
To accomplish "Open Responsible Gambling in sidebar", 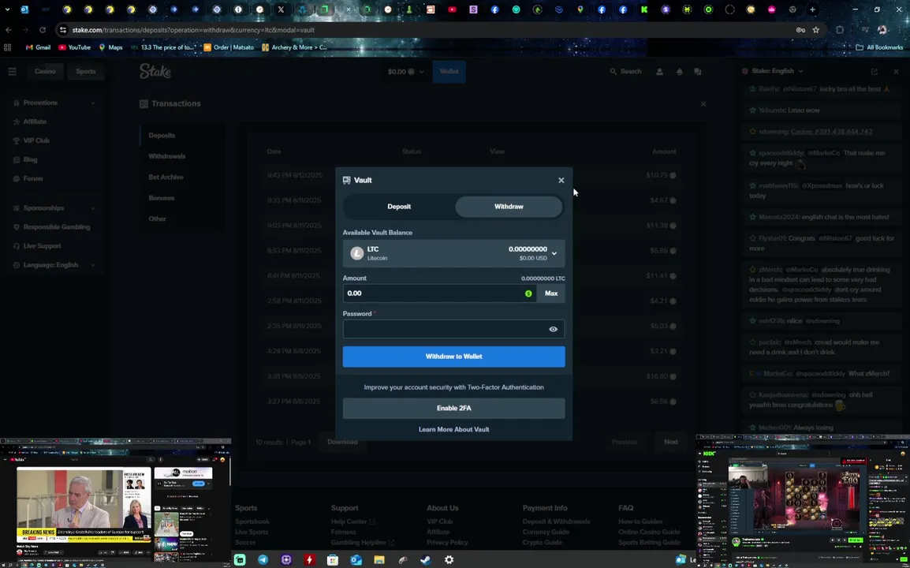I will click(56, 227).
